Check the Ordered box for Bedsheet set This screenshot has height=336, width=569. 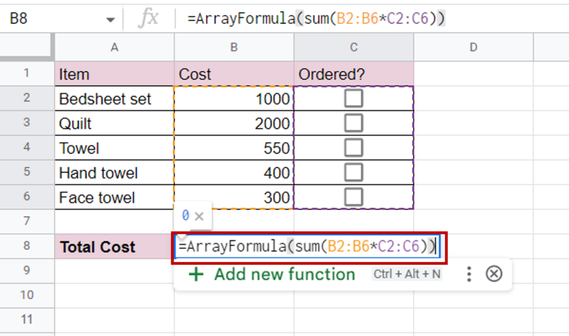click(353, 98)
